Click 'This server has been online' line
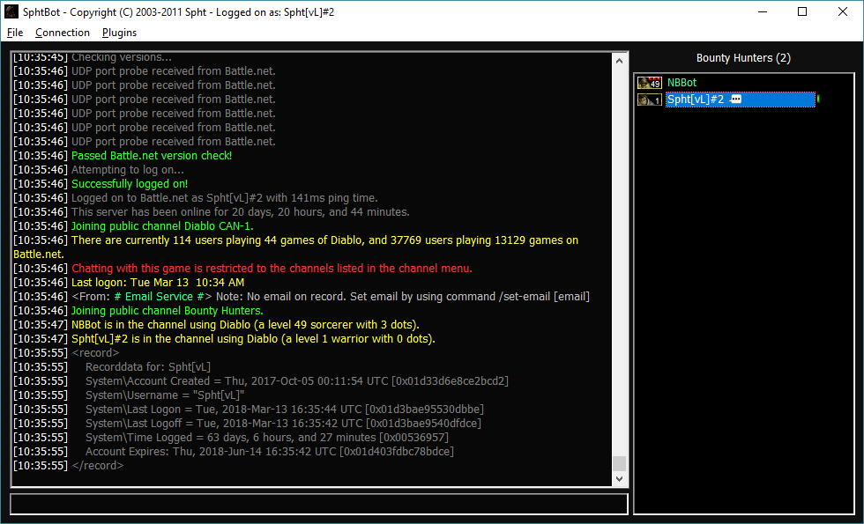Viewport: 864px width, 524px height. click(240, 212)
